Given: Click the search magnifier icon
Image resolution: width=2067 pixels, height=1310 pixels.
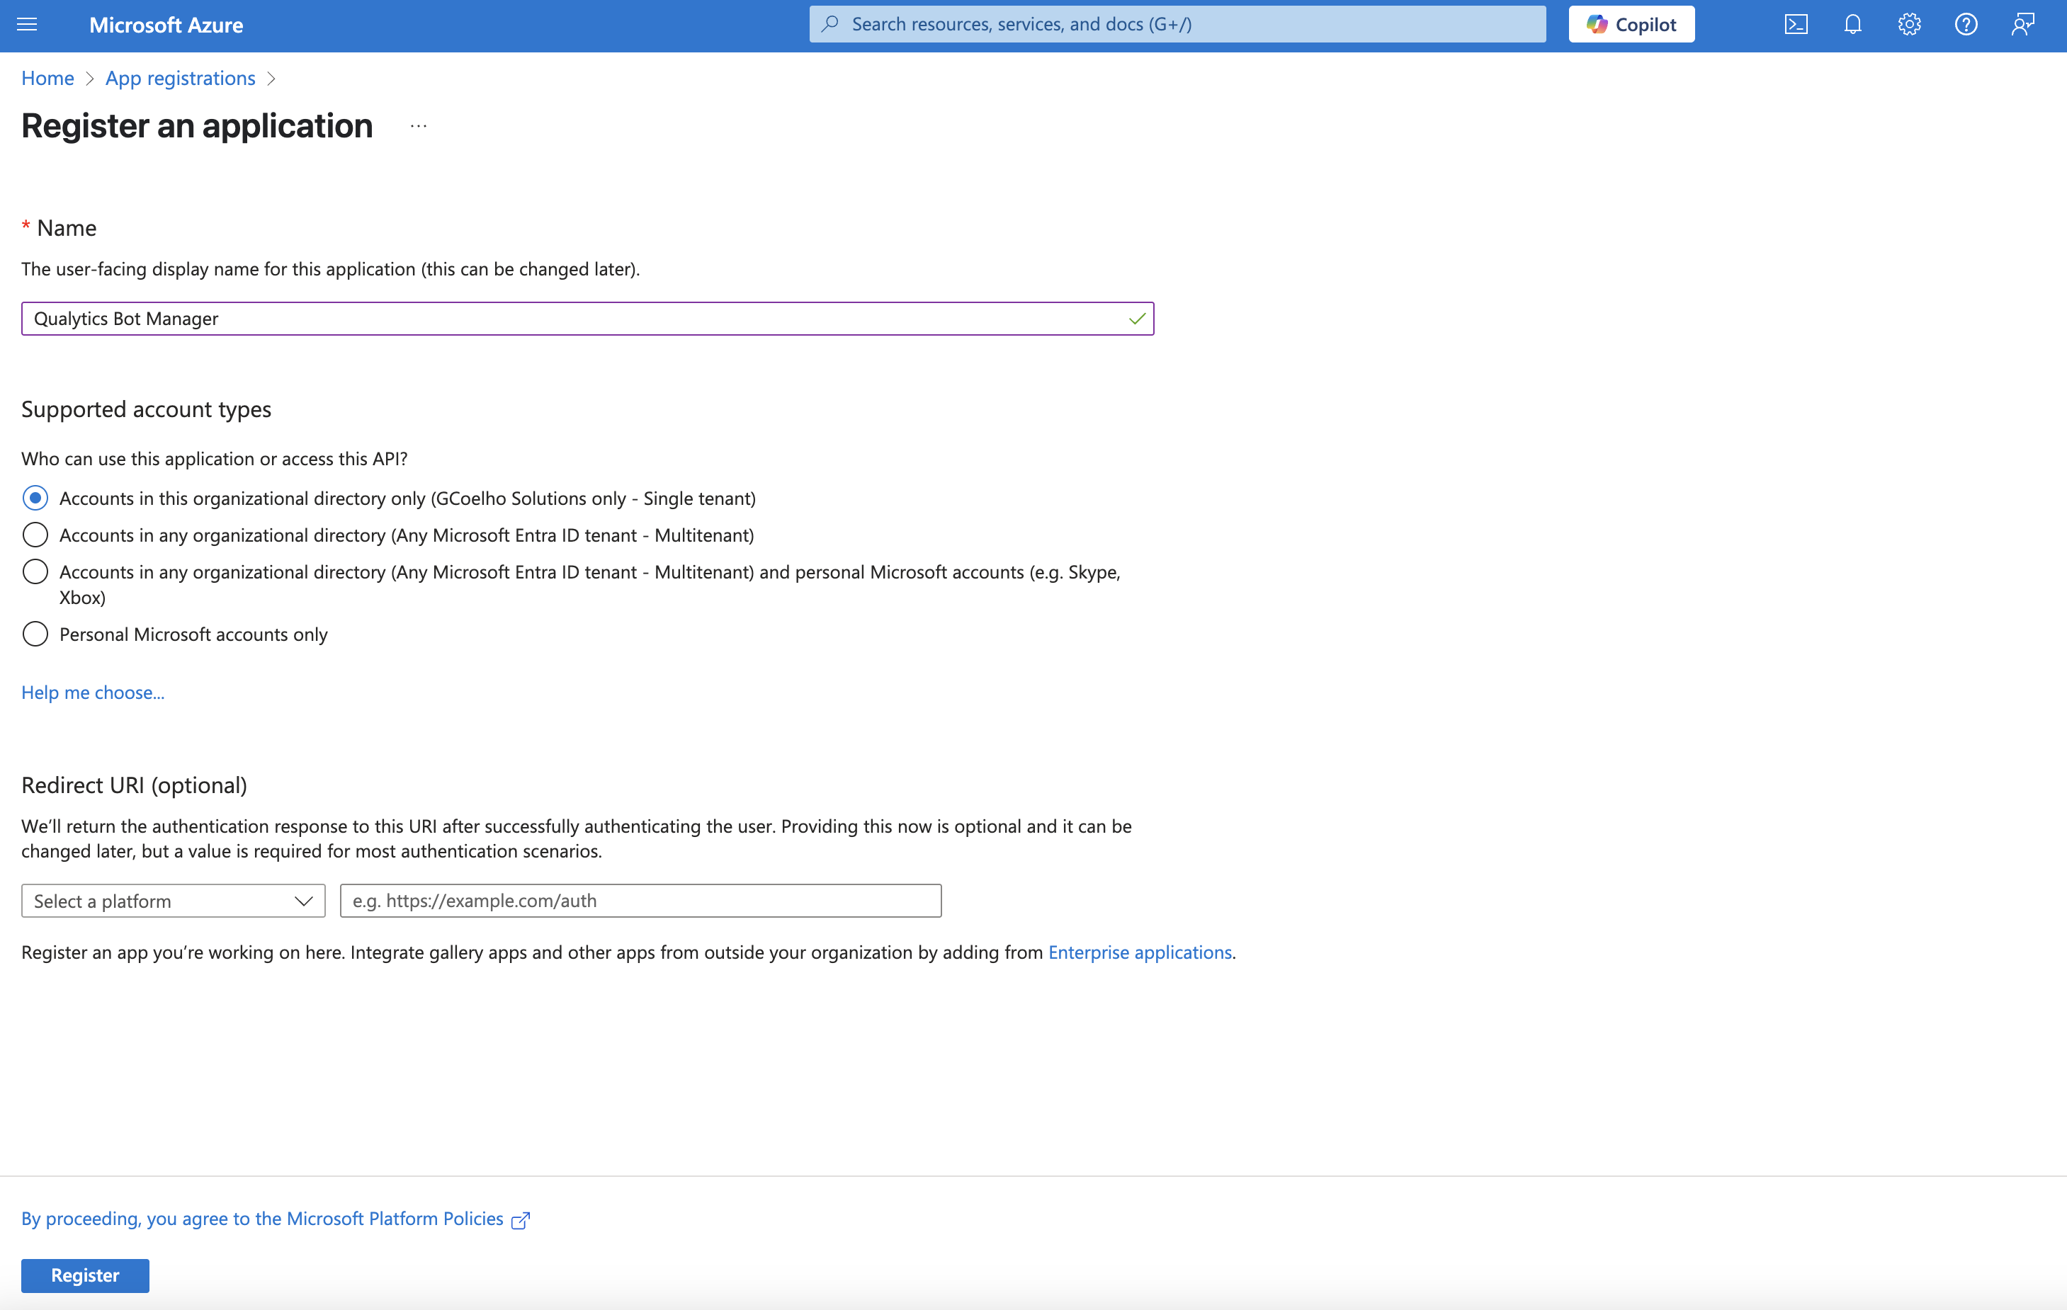Looking at the screenshot, I should click(x=830, y=24).
